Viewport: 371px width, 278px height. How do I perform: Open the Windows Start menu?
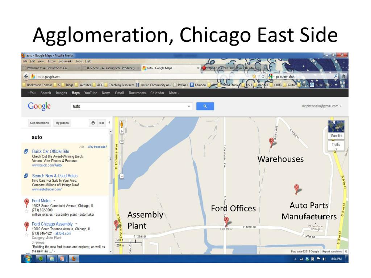28,258
